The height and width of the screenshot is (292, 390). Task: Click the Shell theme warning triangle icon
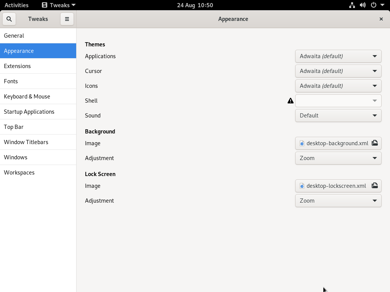tap(290, 100)
